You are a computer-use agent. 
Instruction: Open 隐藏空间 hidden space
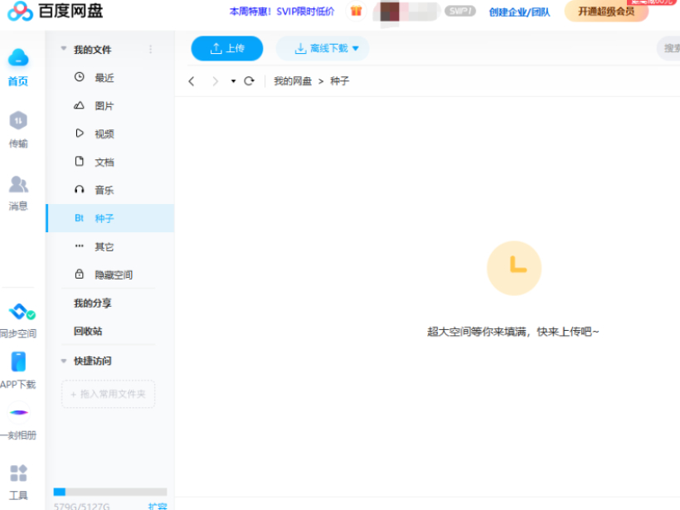click(x=110, y=274)
